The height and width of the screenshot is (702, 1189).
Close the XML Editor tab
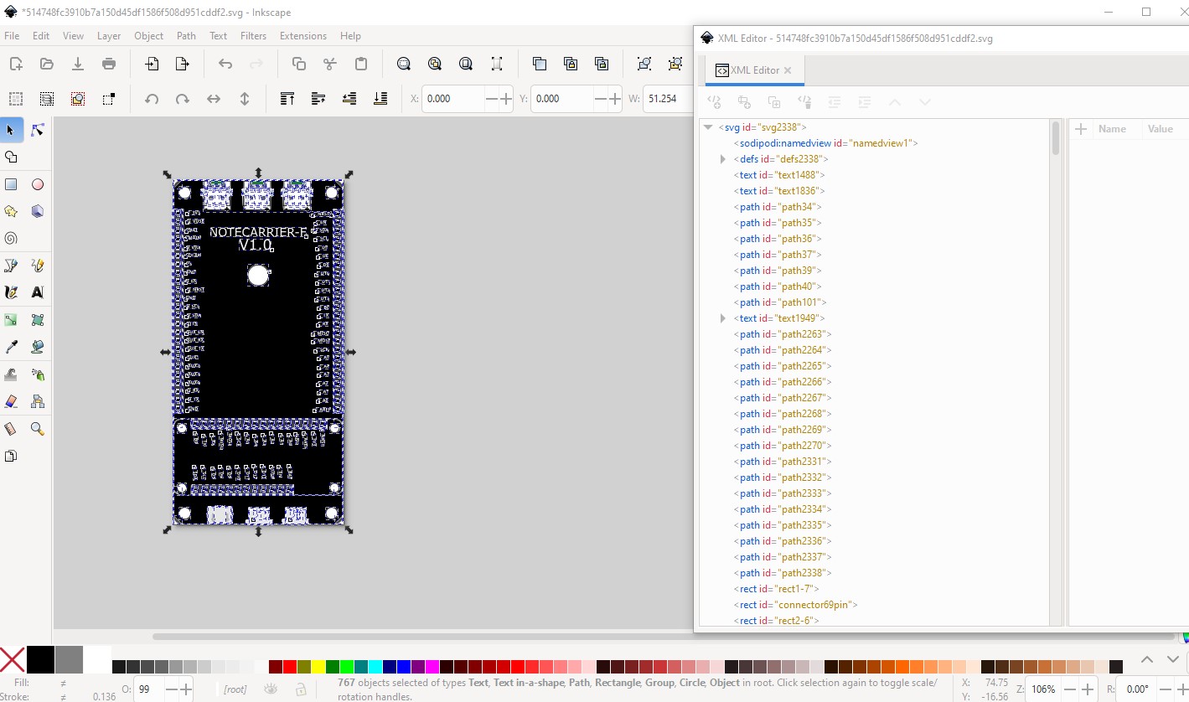pos(788,70)
